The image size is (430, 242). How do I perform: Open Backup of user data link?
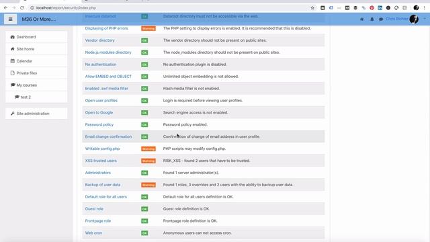coord(103,185)
